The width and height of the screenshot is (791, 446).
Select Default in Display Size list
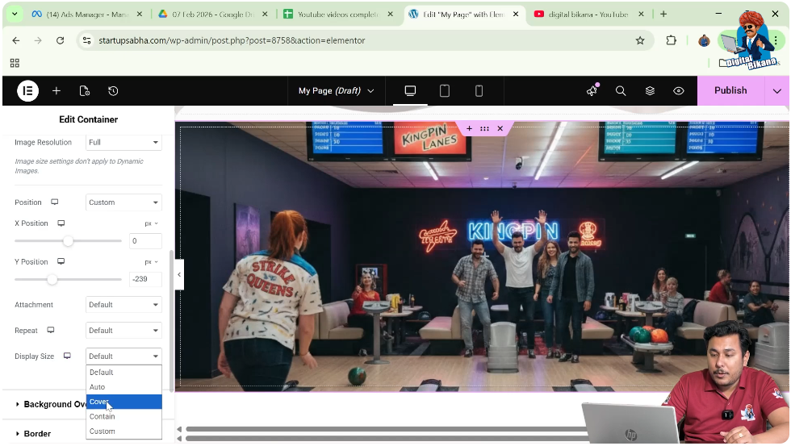pos(123,373)
